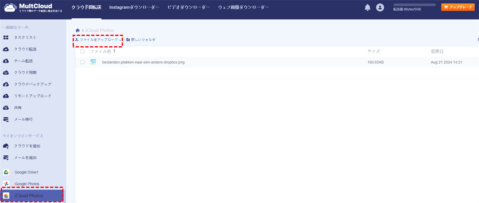Image resolution: width=479 pixels, height=203 pixels.
Task: Click the 160.65KB size value
Action: pyautogui.click(x=376, y=62)
